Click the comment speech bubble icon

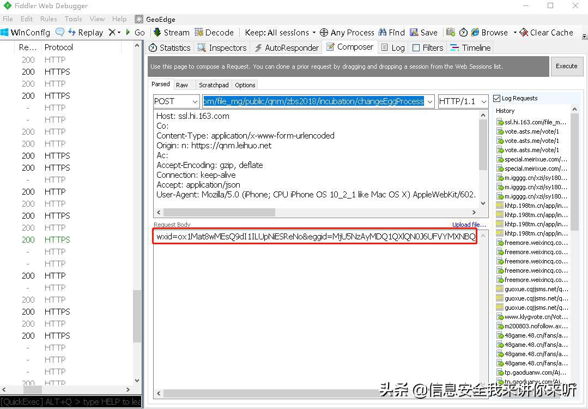(x=60, y=32)
